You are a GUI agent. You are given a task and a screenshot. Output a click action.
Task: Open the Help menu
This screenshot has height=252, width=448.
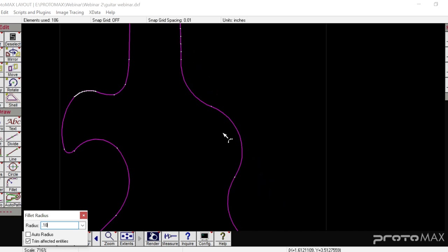(110, 12)
